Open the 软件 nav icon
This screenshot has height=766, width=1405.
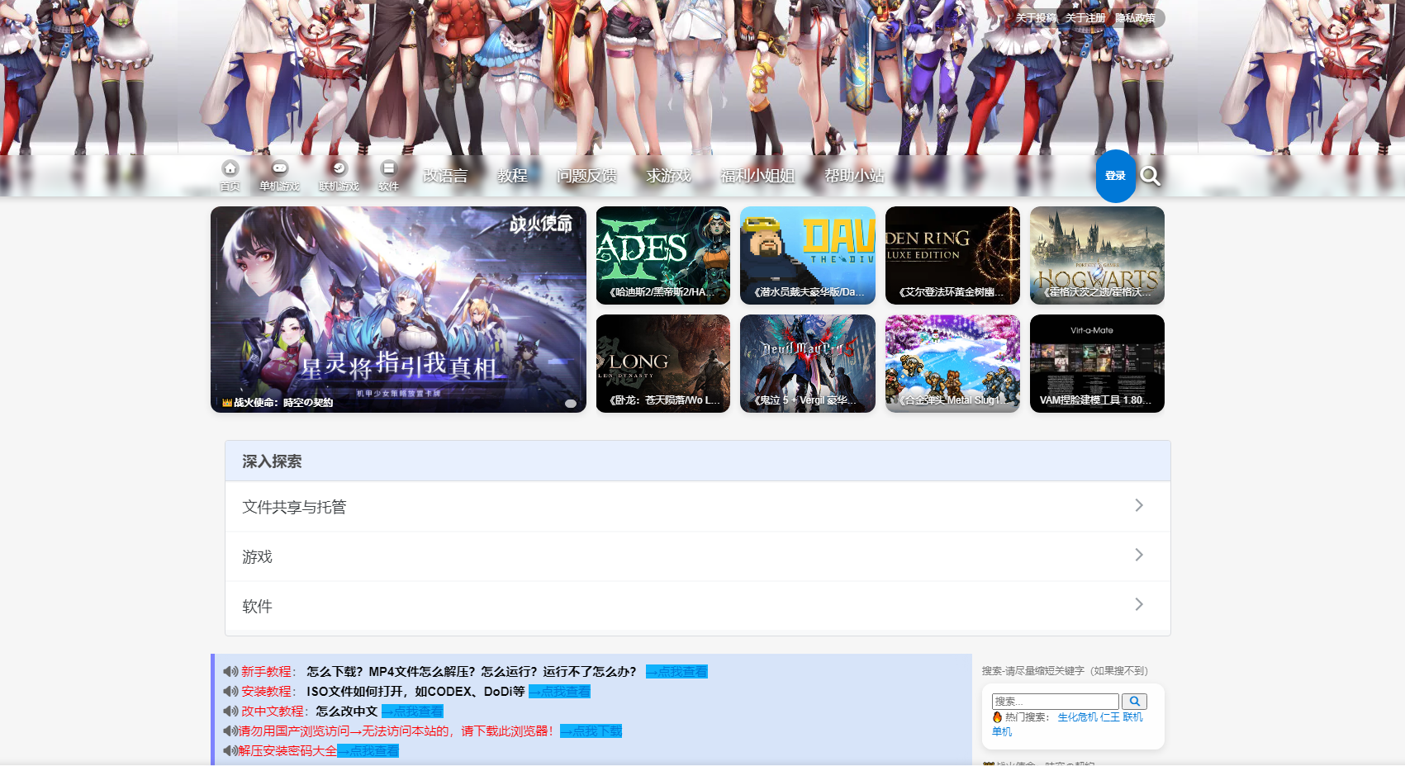pyautogui.click(x=388, y=168)
